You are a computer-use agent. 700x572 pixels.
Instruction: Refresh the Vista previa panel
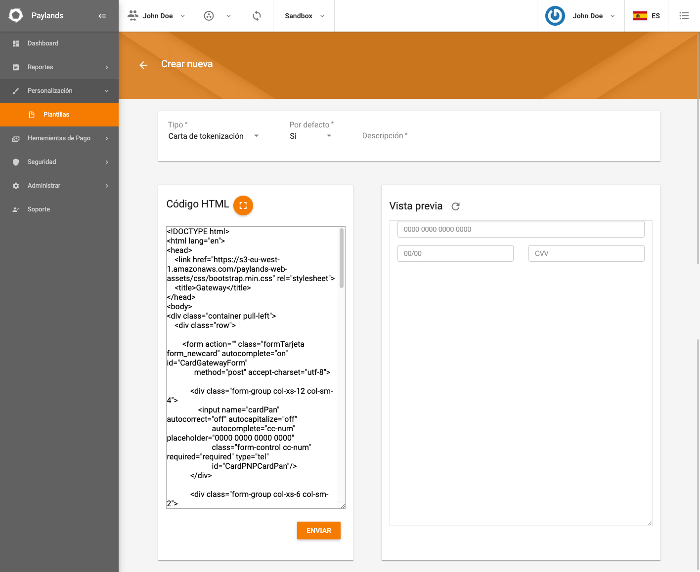pos(456,206)
